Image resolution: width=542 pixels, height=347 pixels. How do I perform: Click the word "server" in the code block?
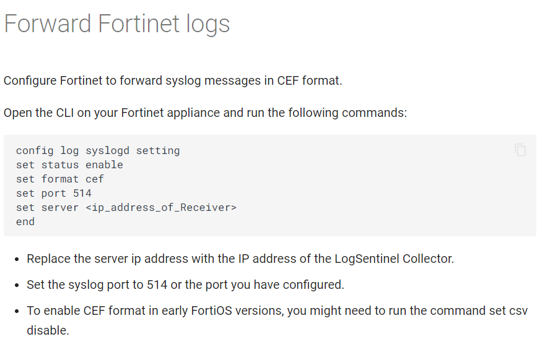[60, 207]
